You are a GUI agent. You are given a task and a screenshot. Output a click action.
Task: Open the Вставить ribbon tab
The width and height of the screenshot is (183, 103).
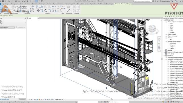35,4
